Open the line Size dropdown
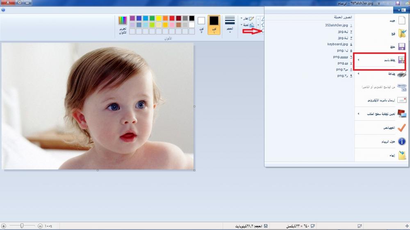Screen dimensions: 410x230 pyautogui.click(x=230, y=25)
